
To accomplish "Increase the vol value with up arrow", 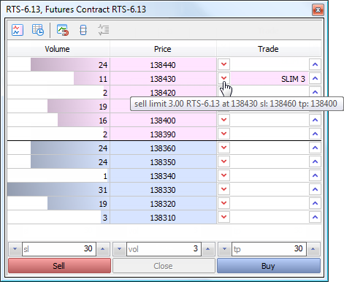I will (208, 249).
